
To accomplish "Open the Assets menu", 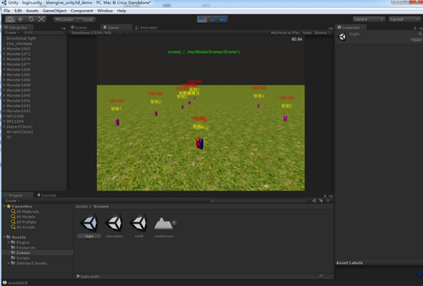I will 32,11.
